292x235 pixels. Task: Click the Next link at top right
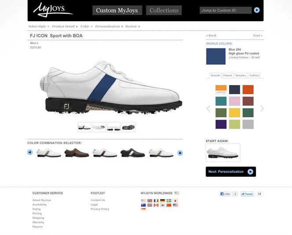[258, 35]
